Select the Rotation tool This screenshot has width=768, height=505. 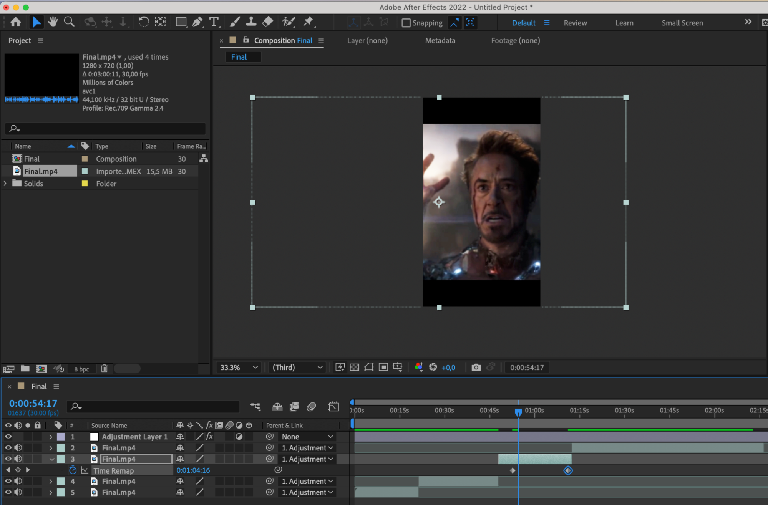[x=143, y=22]
